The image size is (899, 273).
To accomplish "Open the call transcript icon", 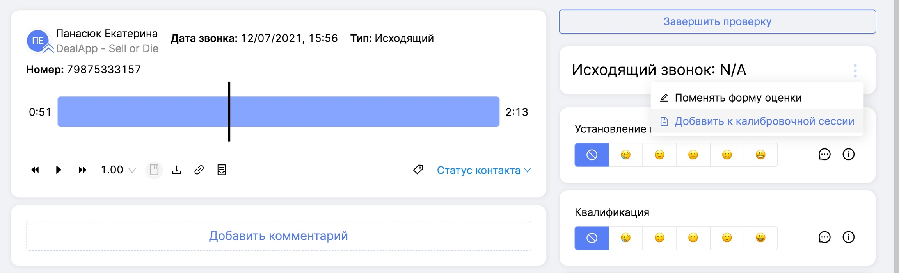I will point(222,170).
